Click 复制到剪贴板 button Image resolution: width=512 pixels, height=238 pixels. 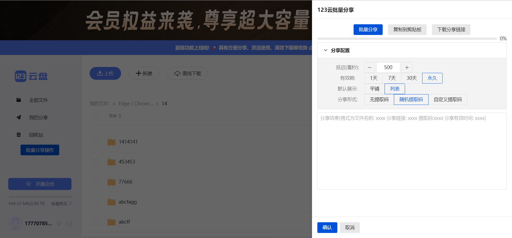[x=407, y=30]
